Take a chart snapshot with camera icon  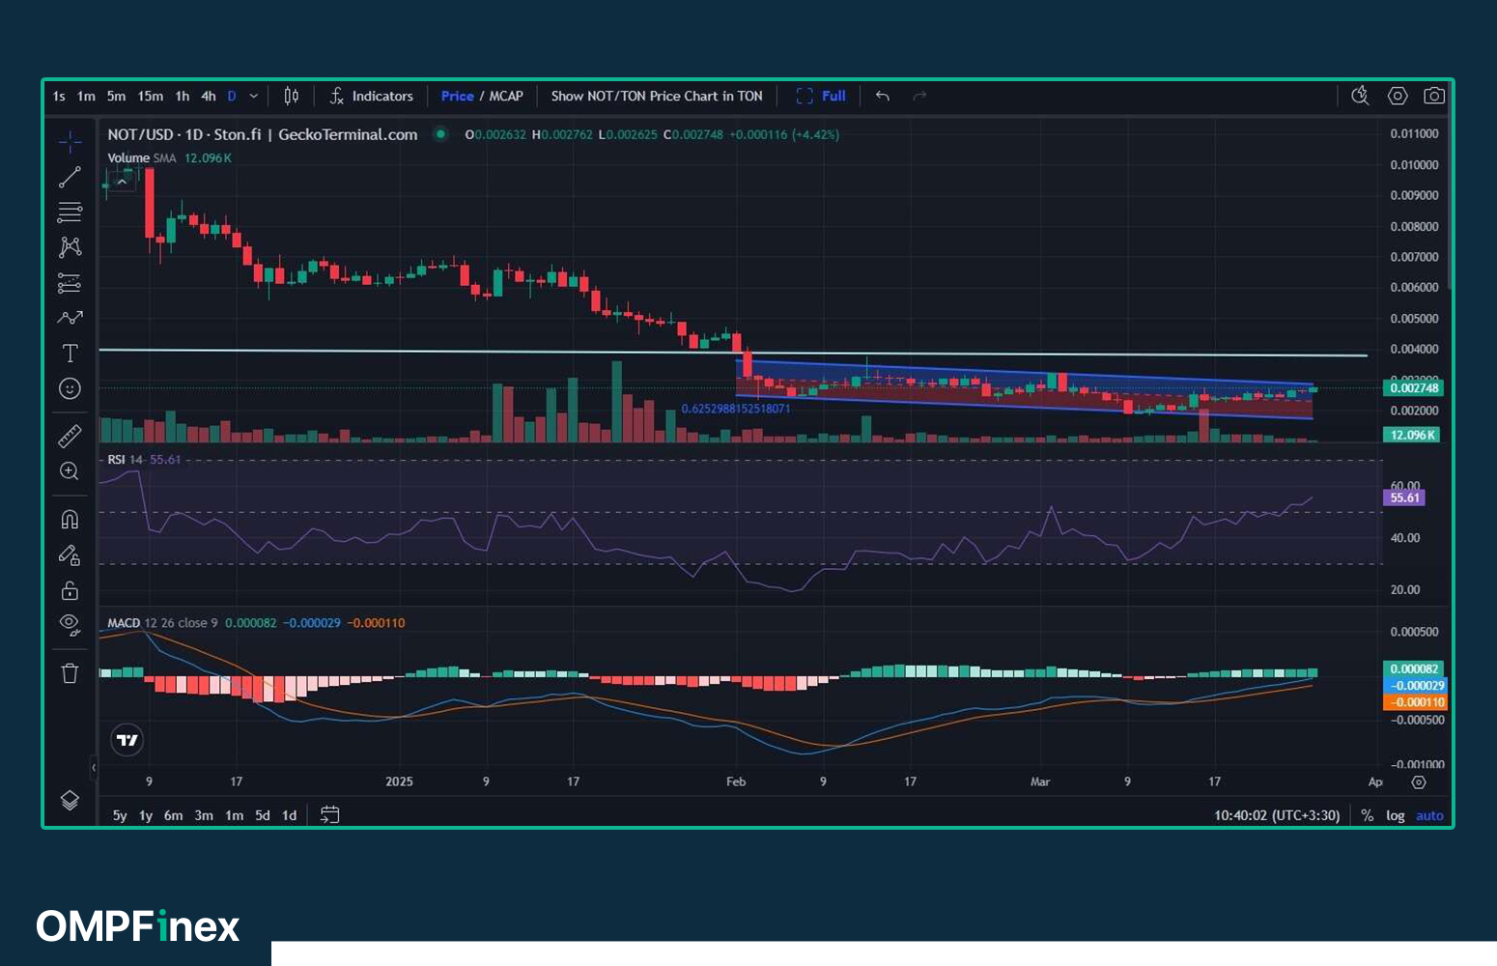(1434, 96)
